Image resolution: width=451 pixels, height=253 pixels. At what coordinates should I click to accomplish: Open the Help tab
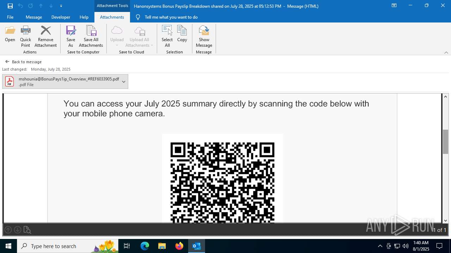84,17
